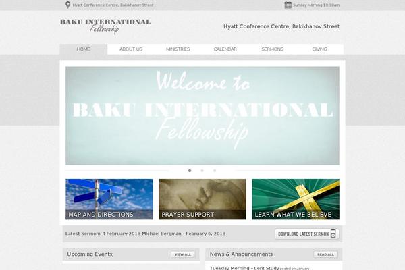Click the Welcome banner slide image
This screenshot has height=270, width=405.
coord(202,115)
